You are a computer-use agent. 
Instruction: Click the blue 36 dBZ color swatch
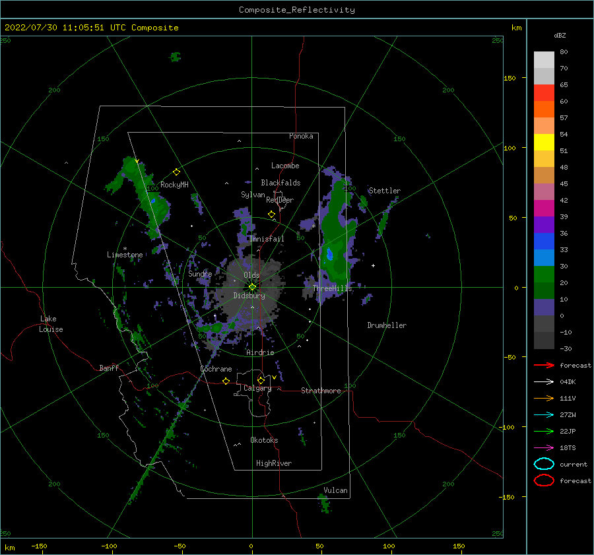[x=544, y=241]
